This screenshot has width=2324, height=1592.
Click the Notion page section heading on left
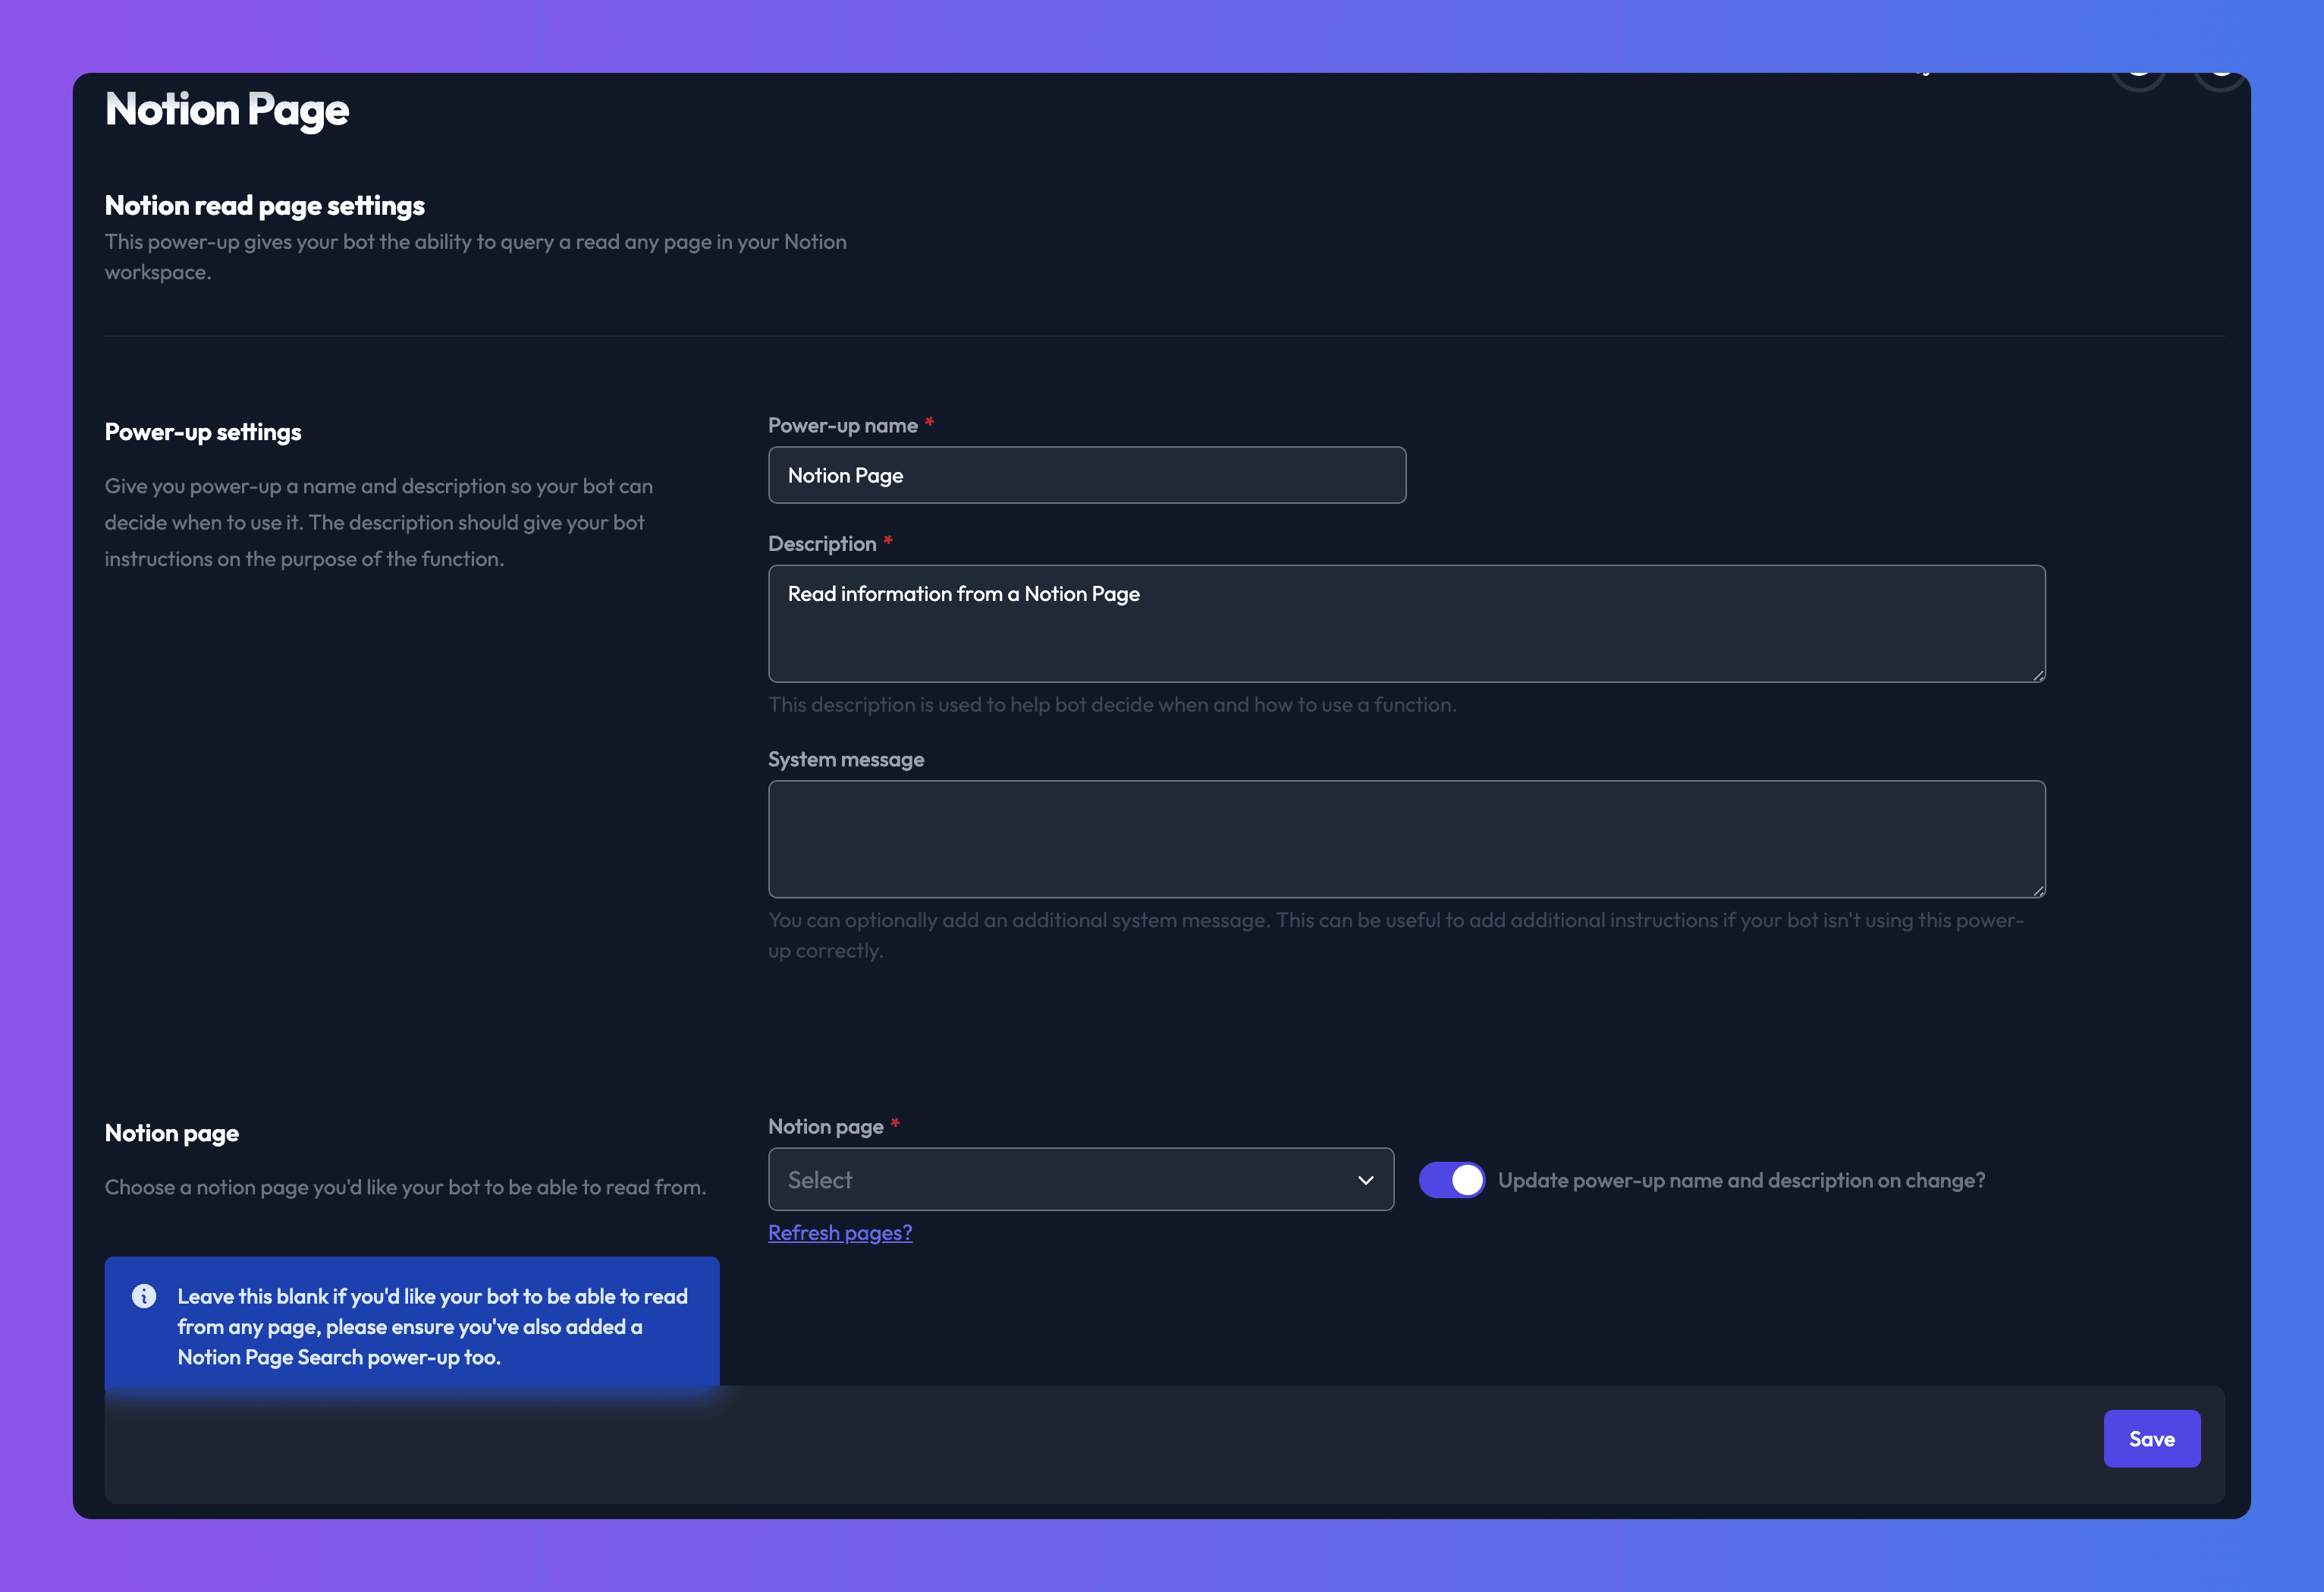[172, 1133]
